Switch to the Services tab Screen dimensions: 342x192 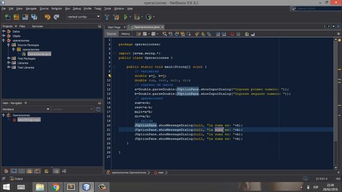pyautogui.click(x=37, y=26)
